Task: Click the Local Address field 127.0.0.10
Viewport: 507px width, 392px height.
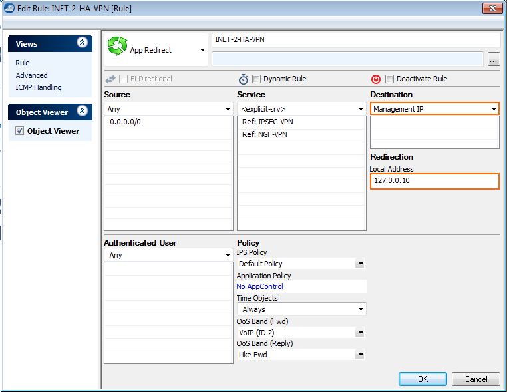Action: click(x=434, y=181)
